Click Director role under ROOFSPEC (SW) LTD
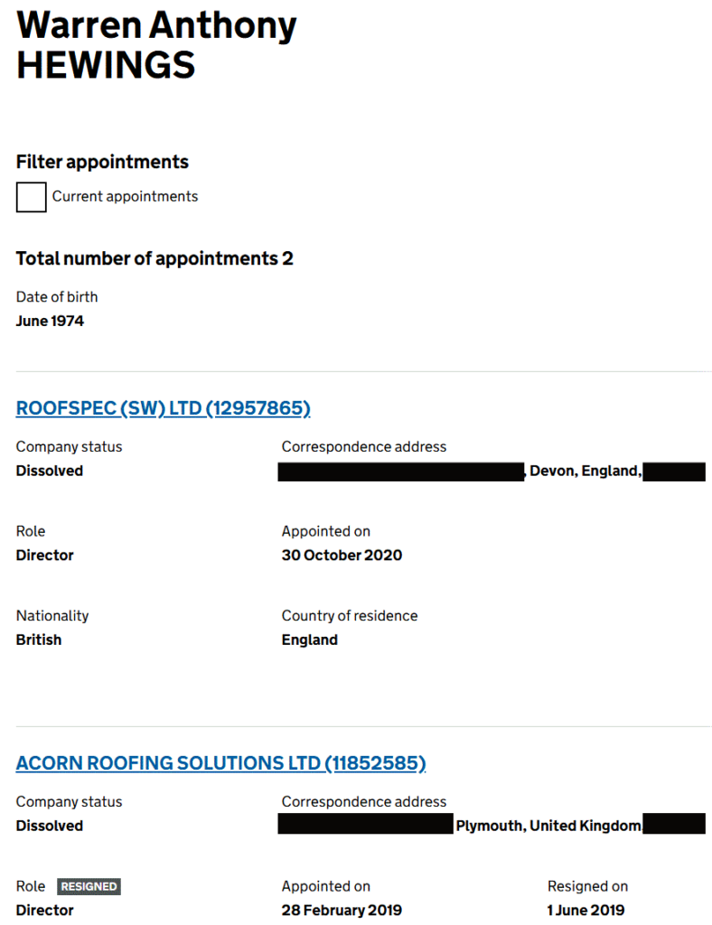This screenshot has height=925, width=712. (45, 556)
